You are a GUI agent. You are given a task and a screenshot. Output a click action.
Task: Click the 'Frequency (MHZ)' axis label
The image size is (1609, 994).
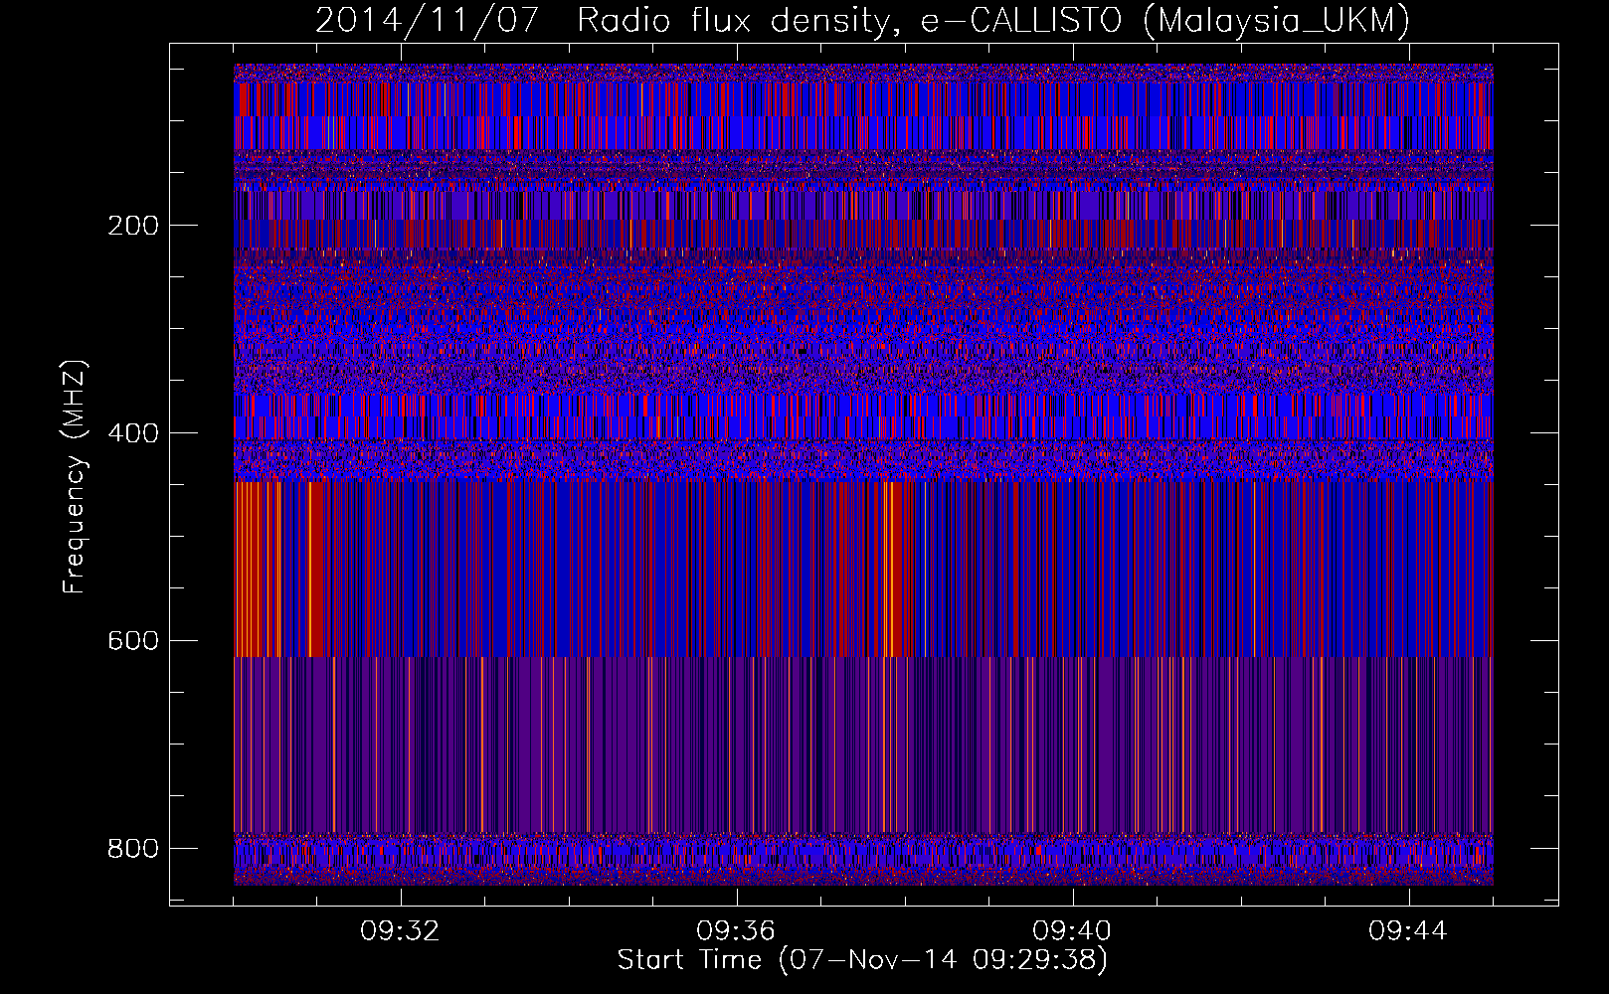coord(75,477)
